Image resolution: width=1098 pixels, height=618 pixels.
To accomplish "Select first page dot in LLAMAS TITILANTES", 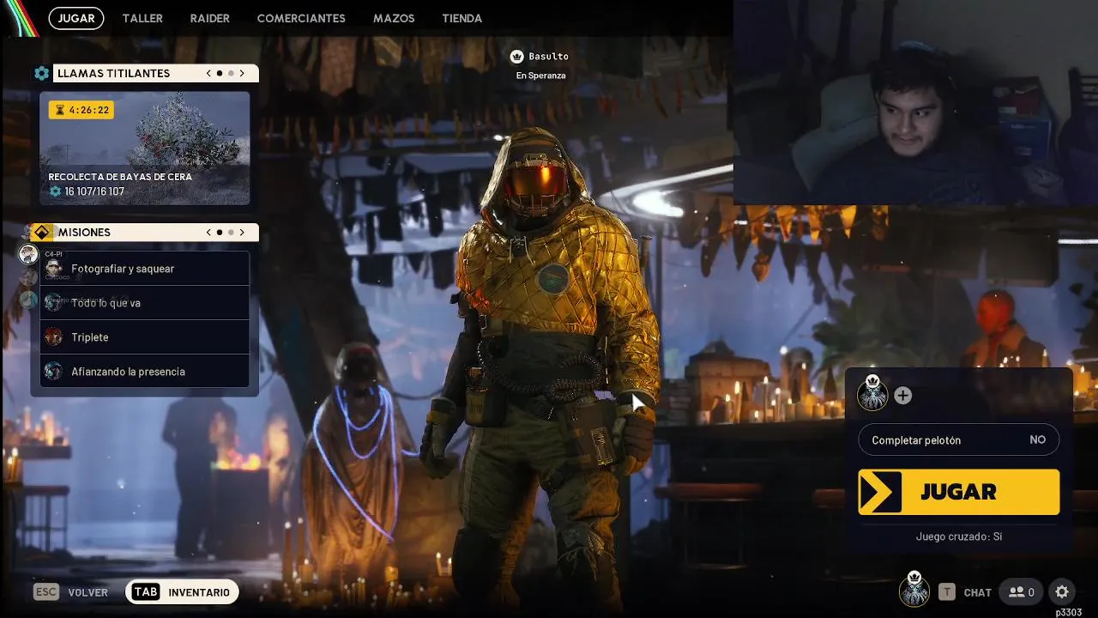I will pos(220,74).
